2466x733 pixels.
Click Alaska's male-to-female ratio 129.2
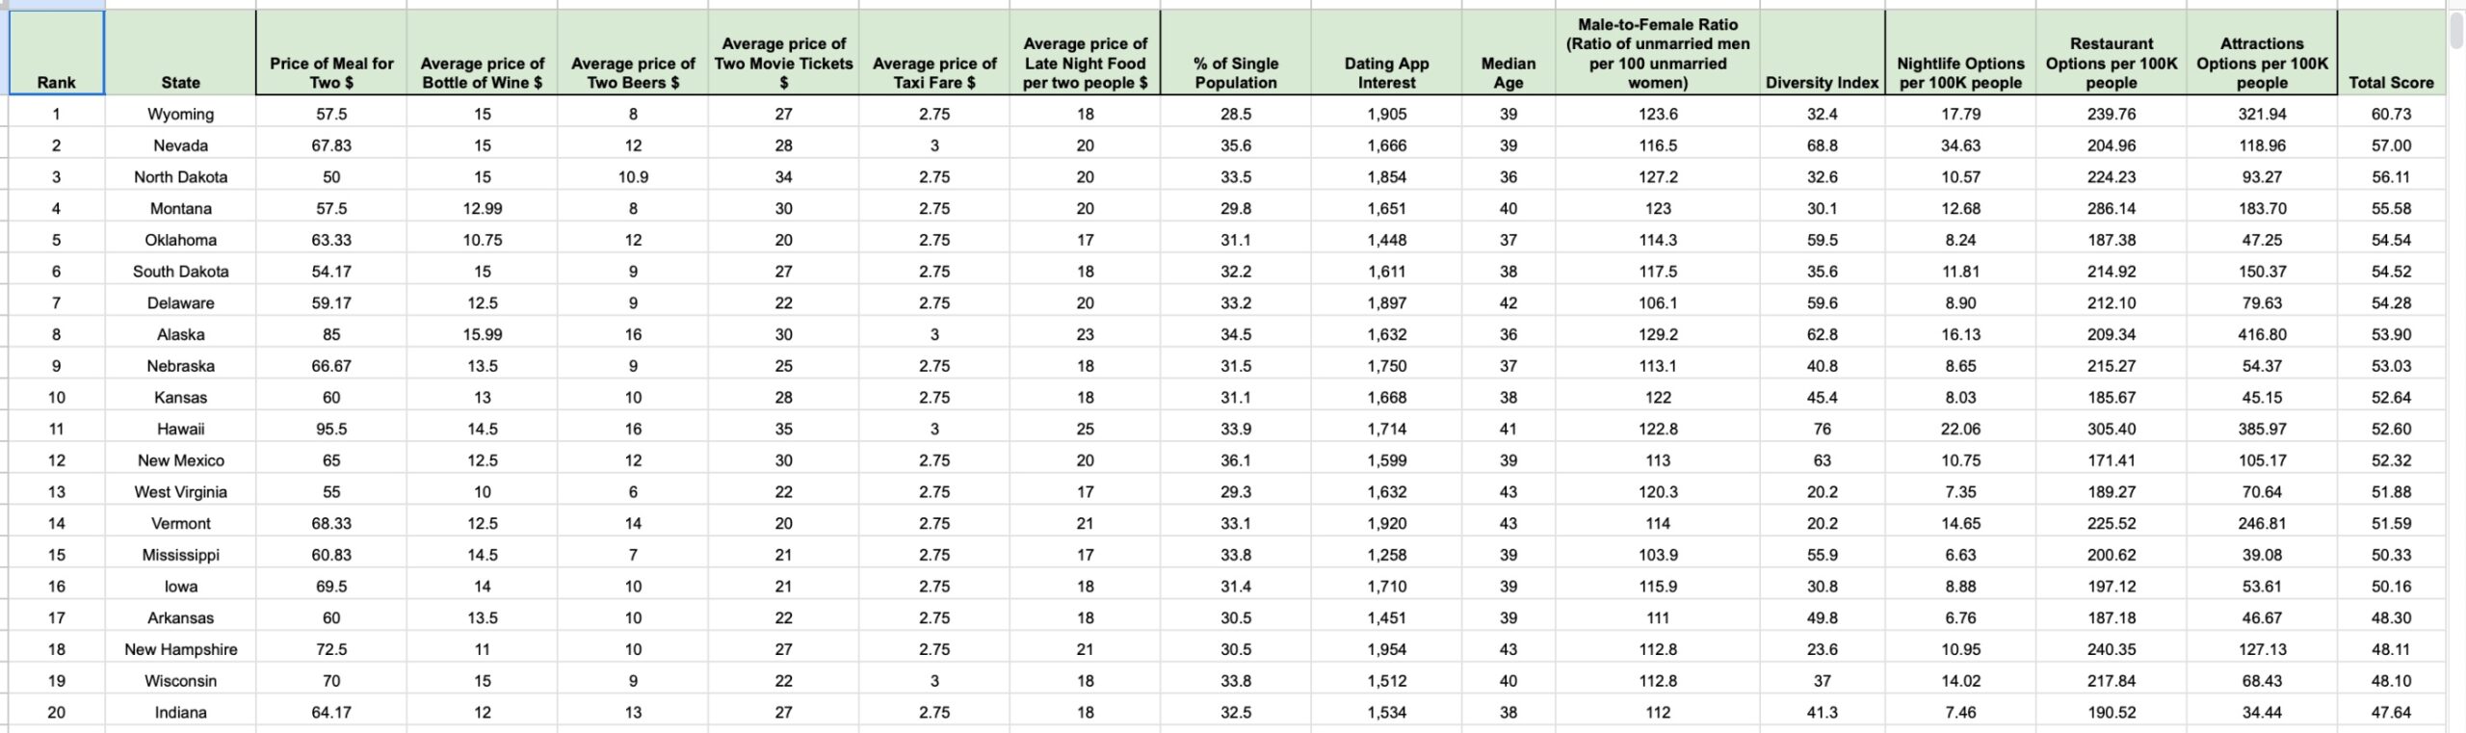[1657, 334]
